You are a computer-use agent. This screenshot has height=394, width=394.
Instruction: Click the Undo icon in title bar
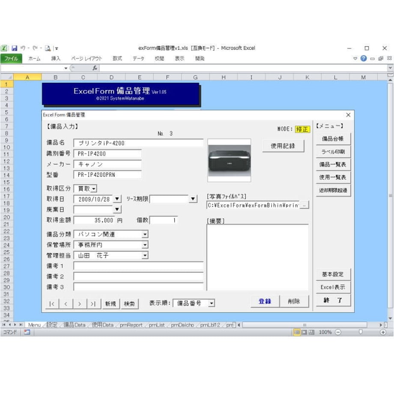[23, 48]
